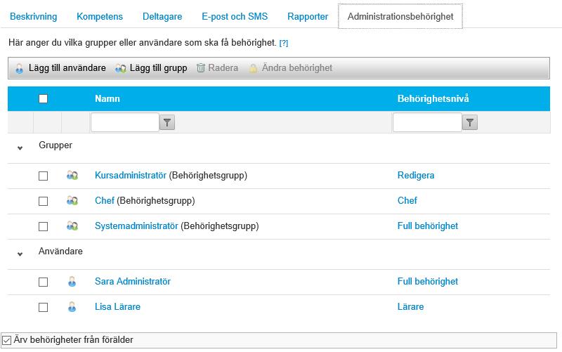
Task: Collapse the Grupper section chevron
Action: point(20,148)
